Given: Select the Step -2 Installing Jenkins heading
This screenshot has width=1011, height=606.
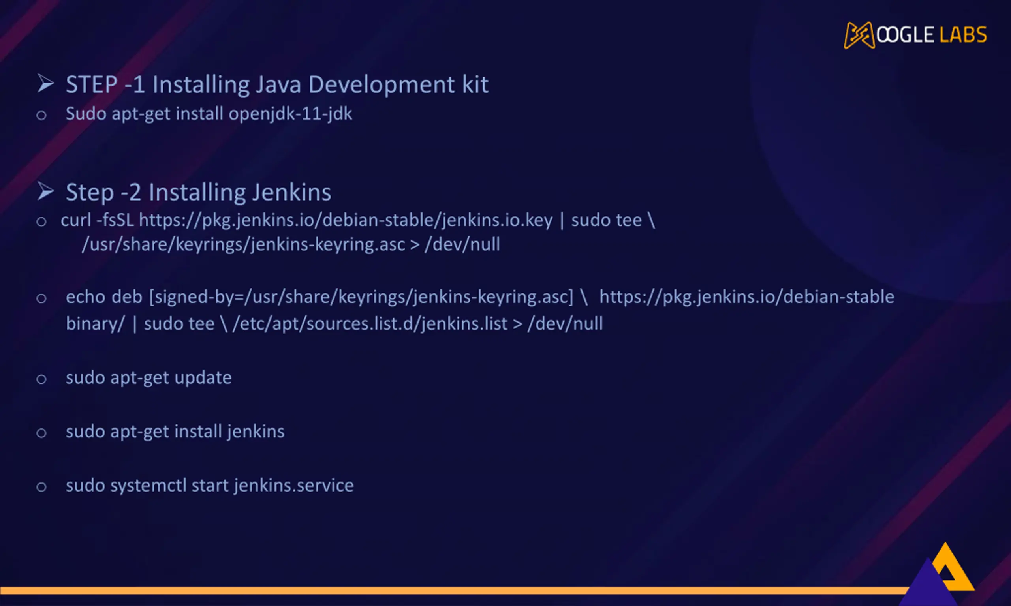Looking at the screenshot, I should click(x=198, y=192).
